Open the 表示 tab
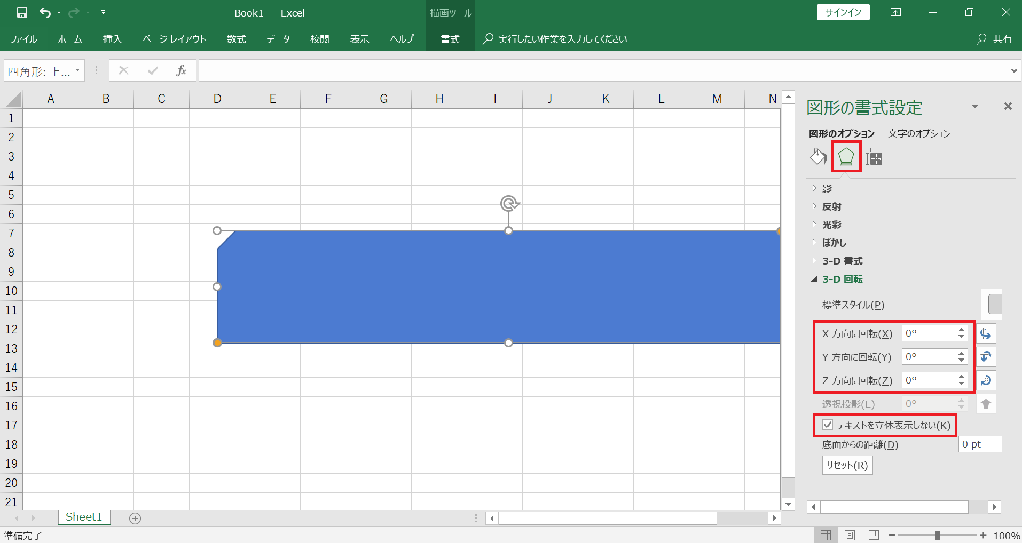This screenshot has width=1022, height=543. coord(359,39)
